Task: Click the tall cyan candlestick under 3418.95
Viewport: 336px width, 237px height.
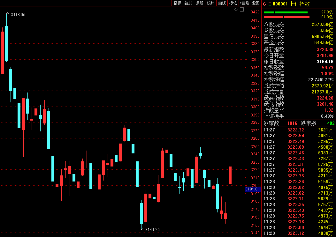Action: pyautogui.click(x=7, y=43)
